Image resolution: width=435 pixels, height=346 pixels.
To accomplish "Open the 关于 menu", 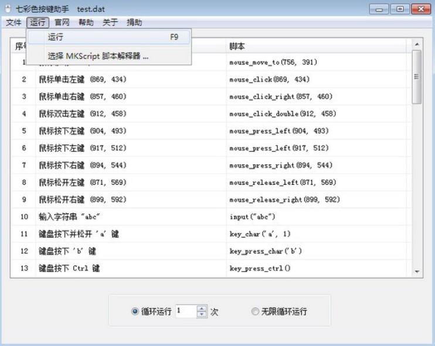I will 110,22.
